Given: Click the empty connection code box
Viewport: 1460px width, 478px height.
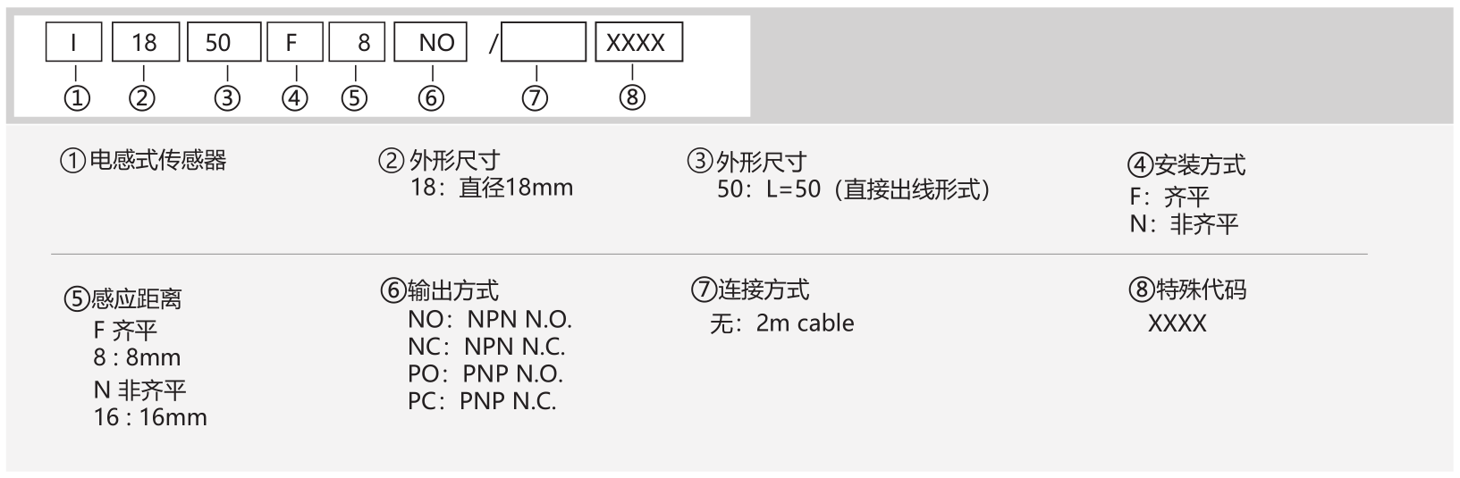Looking at the screenshot, I should [544, 42].
